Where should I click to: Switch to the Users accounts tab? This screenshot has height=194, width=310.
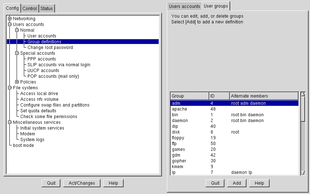coord(184,6)
